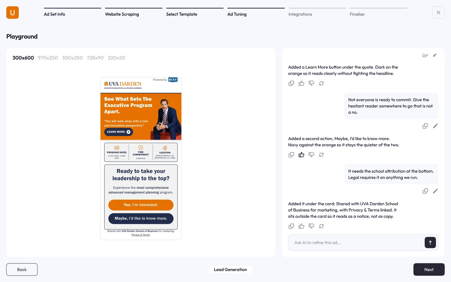This screenshot has width=451, height=282.
Task: Click the Lead Generation label
Action: point(231,269)
